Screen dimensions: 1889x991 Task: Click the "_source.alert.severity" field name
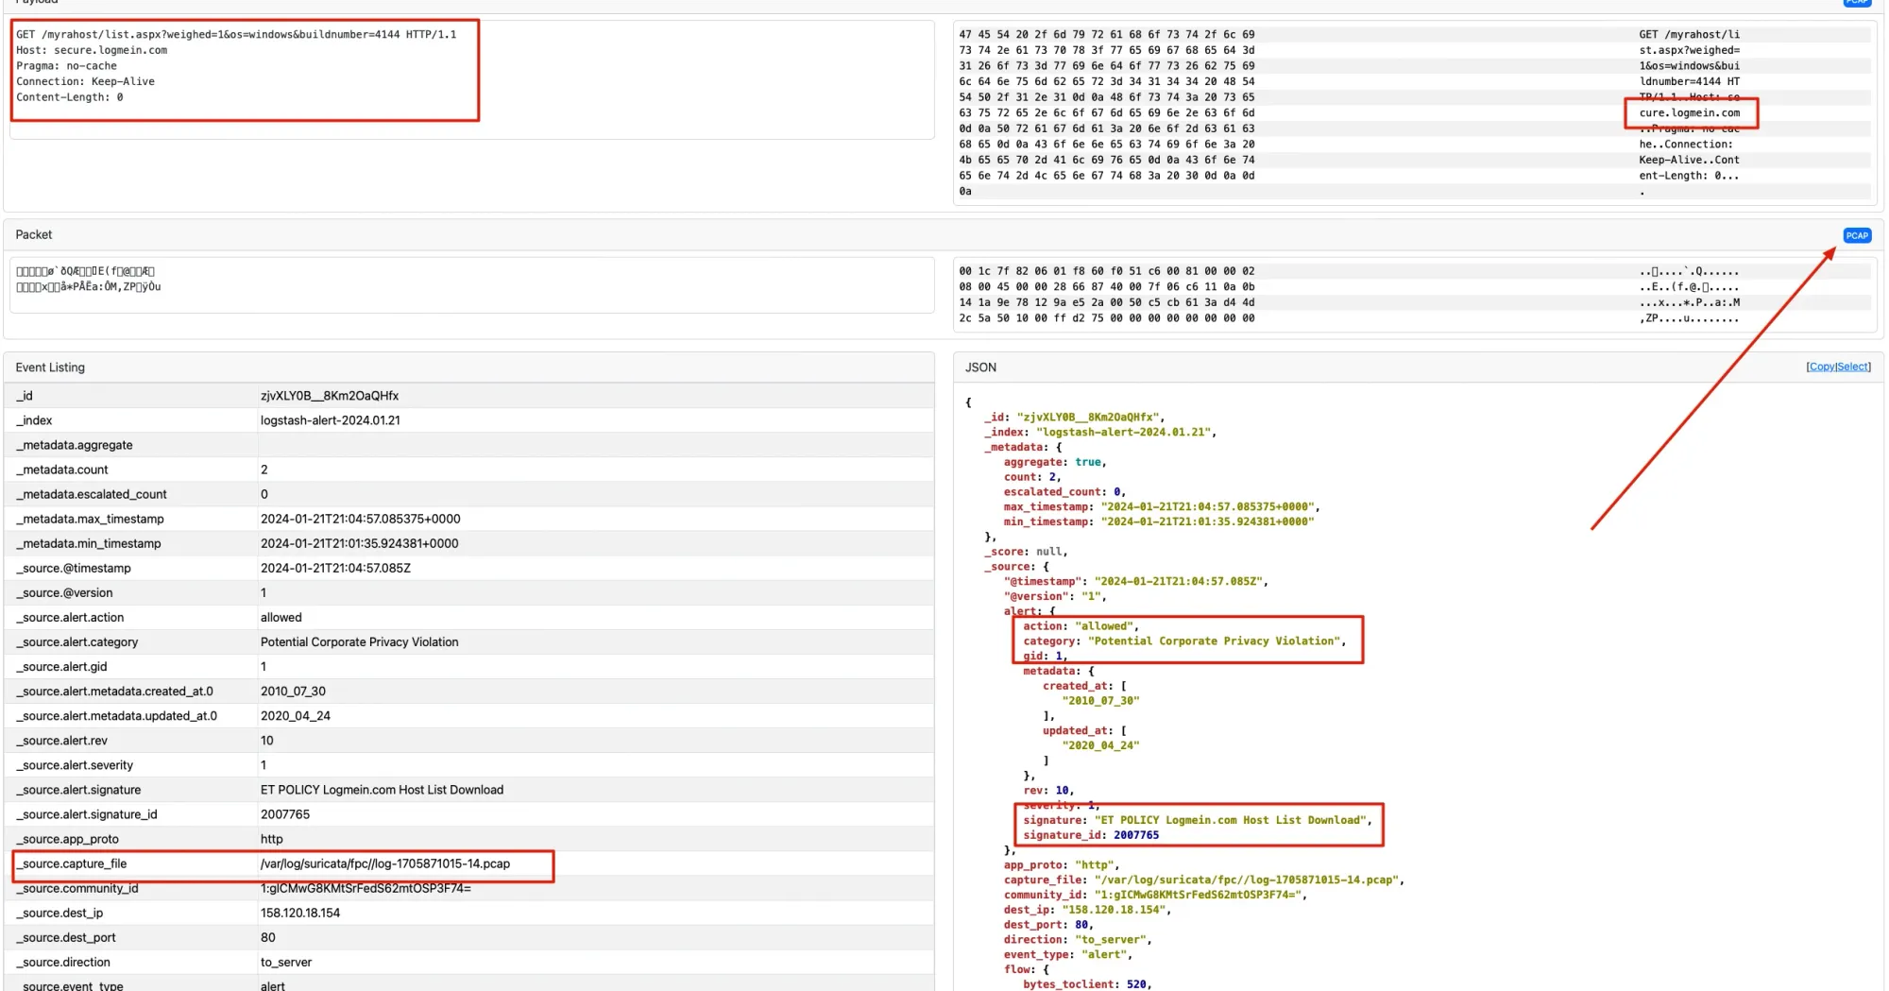[75, 764]
